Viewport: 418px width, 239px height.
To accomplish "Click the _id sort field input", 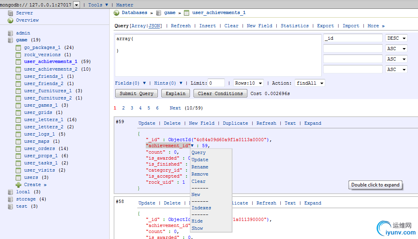I will [x=353, y=38].
